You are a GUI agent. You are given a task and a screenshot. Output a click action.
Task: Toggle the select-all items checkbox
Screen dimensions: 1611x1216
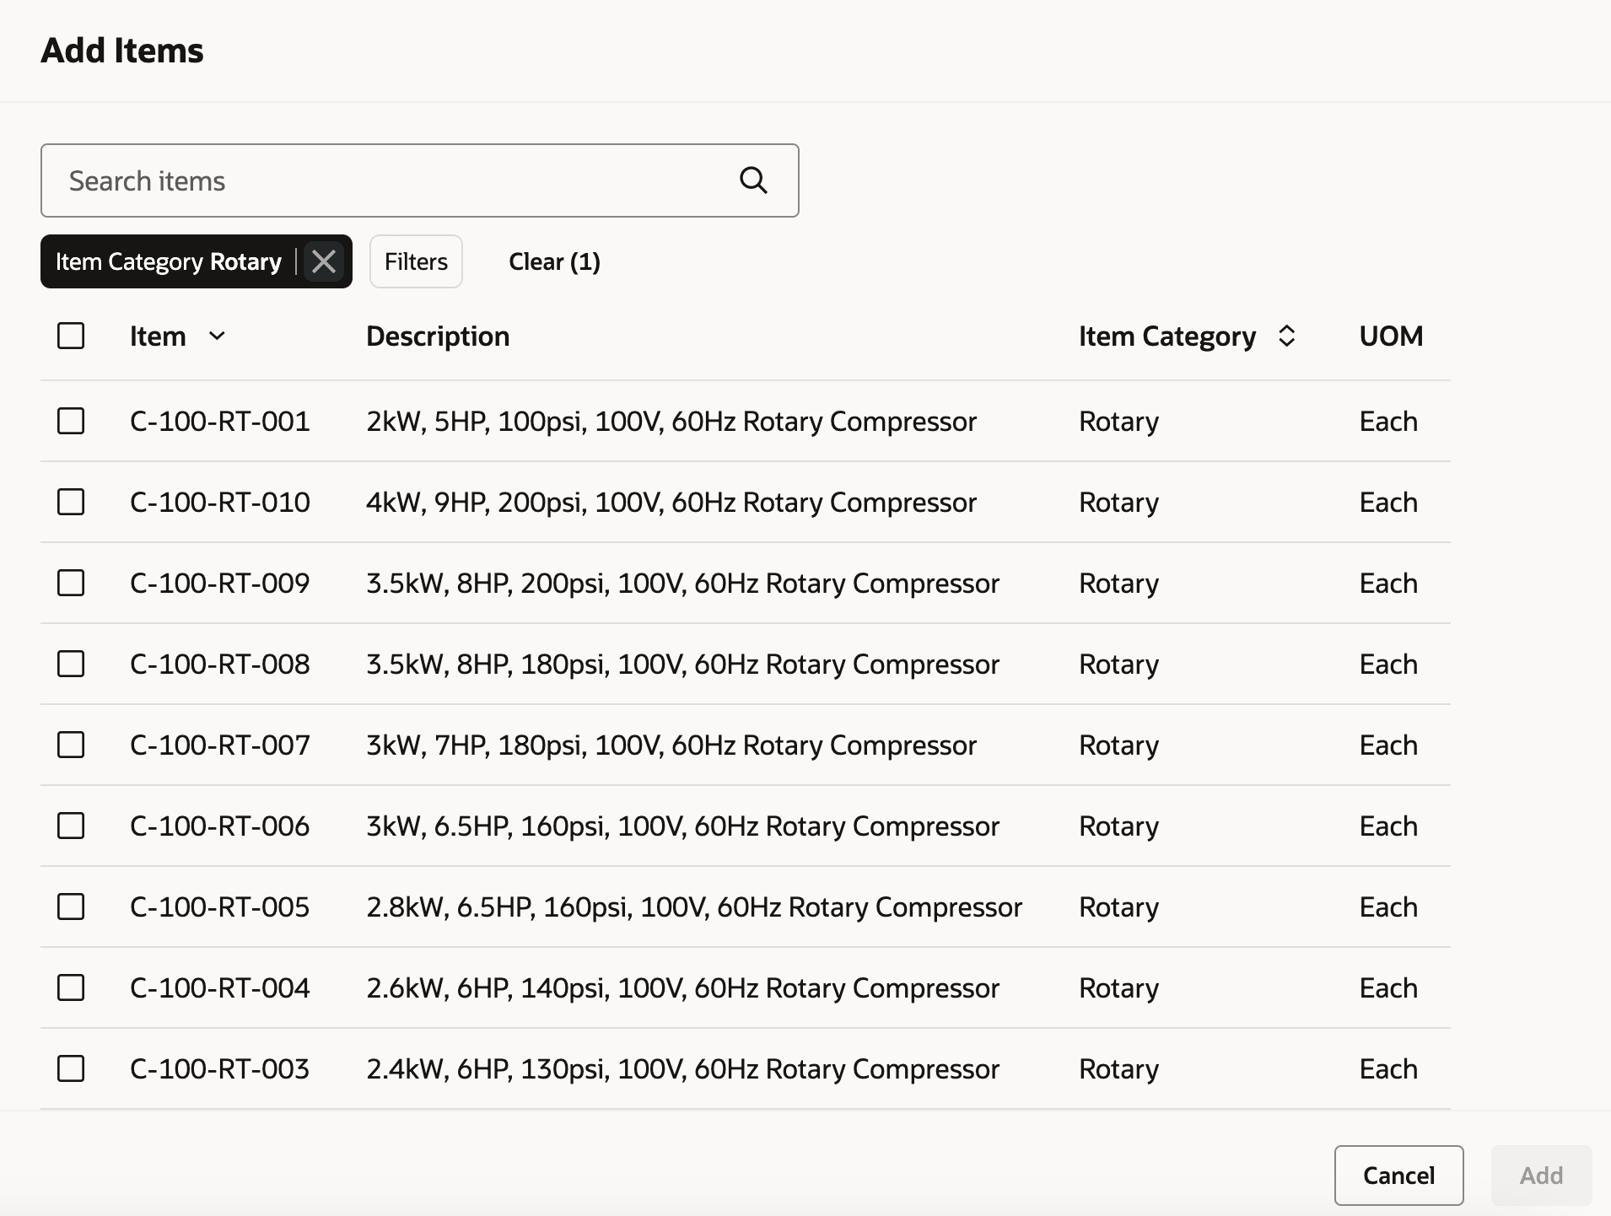(71, 336)
